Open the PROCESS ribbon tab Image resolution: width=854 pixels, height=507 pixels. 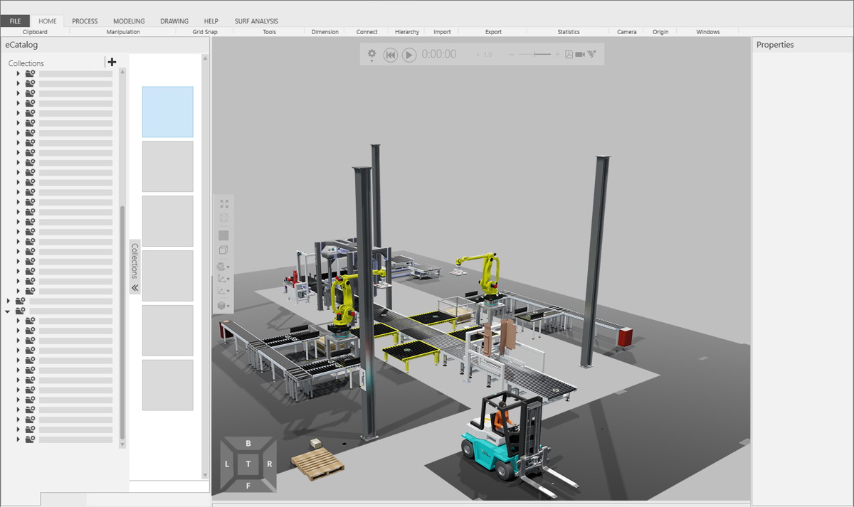[x=85, y=21]
